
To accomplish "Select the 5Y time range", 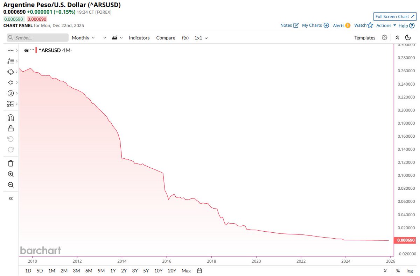I will 146,270.
